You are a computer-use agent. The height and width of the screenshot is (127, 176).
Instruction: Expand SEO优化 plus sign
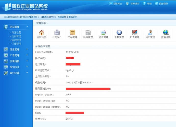point(27,67)
